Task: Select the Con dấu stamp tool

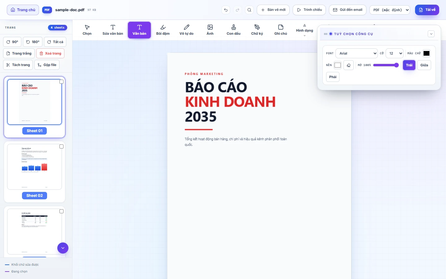Action: point(234,30)
